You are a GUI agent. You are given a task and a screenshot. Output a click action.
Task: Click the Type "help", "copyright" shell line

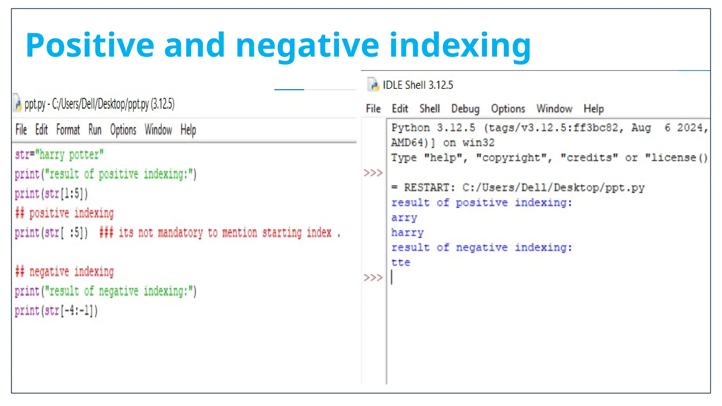point(550,158)
